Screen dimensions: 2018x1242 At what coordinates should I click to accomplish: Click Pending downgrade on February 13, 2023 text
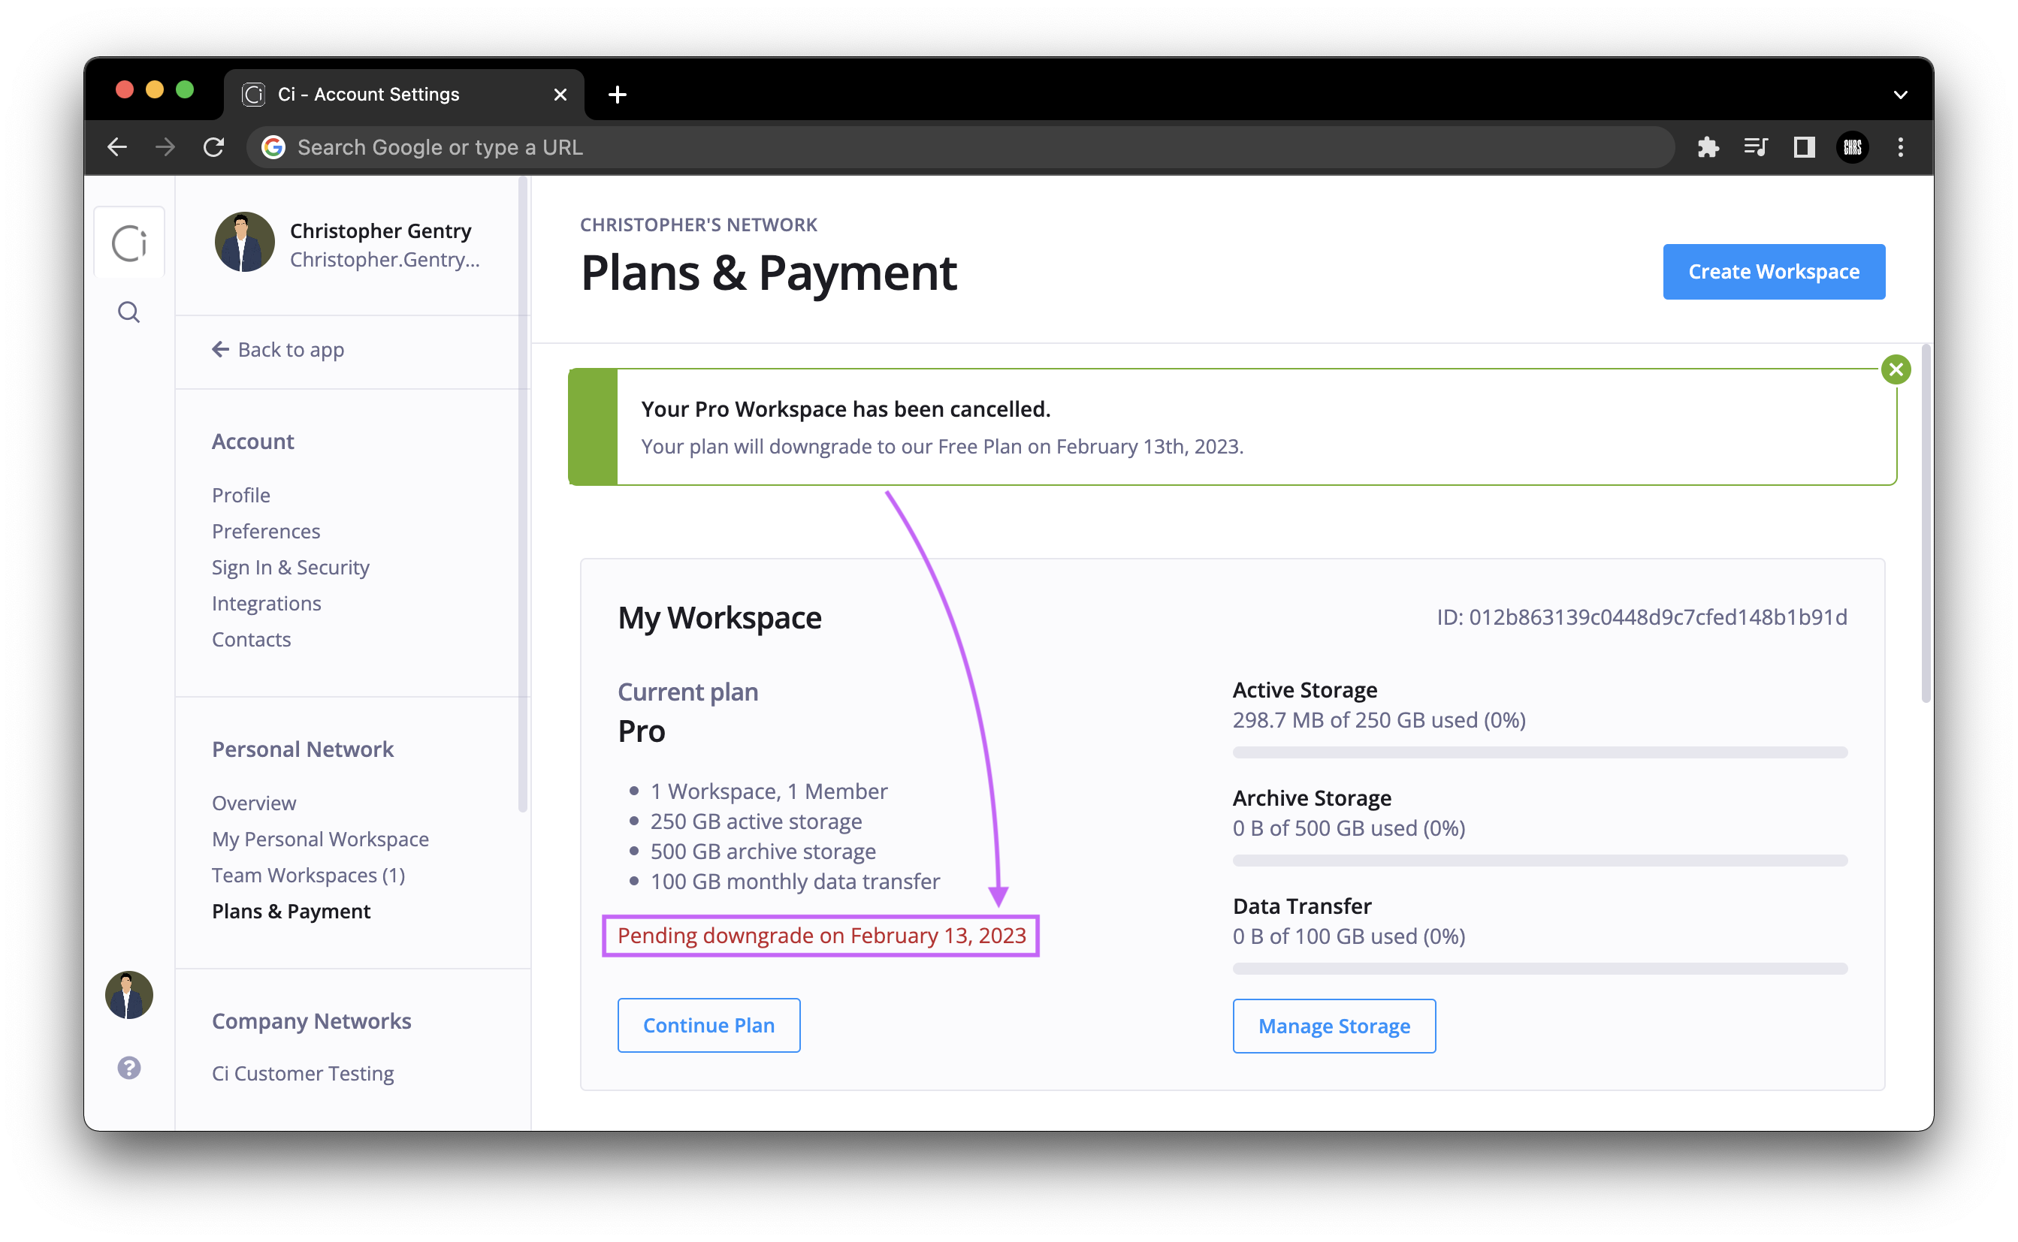pos(822,935)
